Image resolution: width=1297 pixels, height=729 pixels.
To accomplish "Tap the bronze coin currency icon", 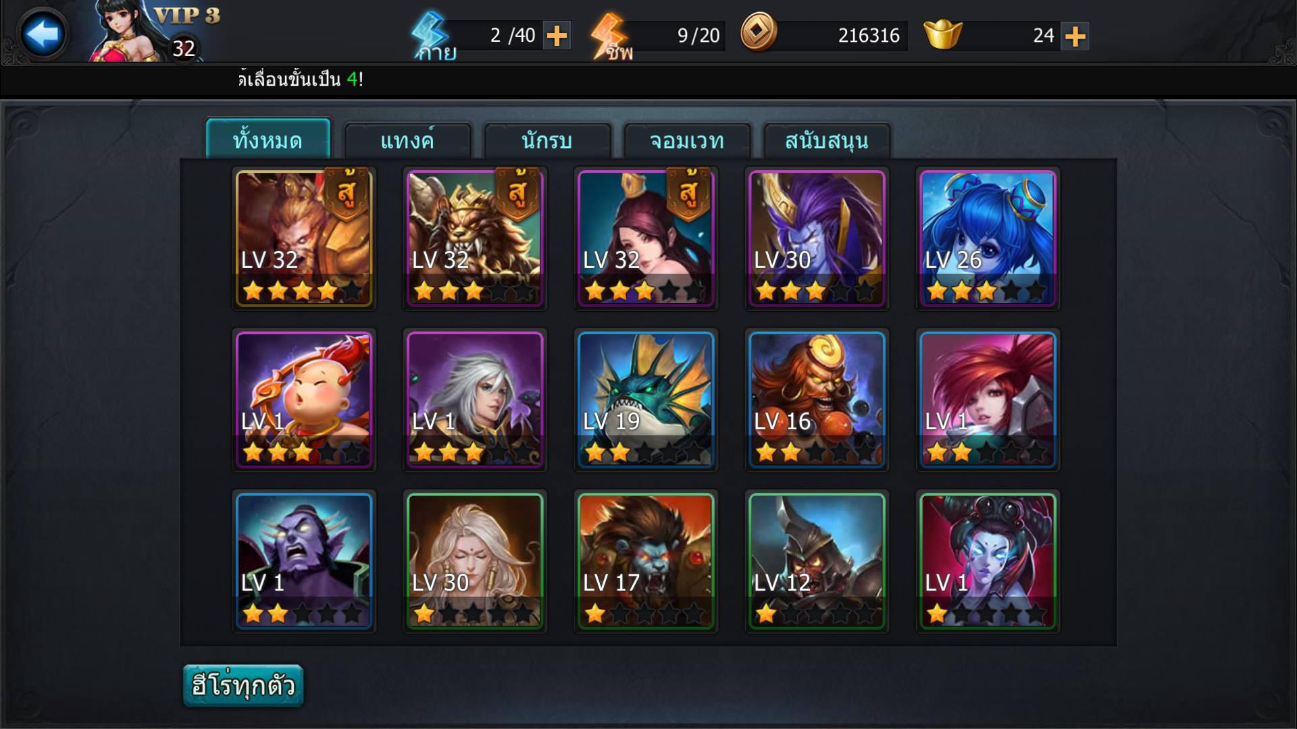I will [x=758, y=32].
